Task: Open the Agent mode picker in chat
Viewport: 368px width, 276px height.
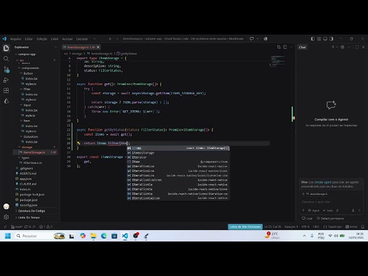Action: (314, 210)
